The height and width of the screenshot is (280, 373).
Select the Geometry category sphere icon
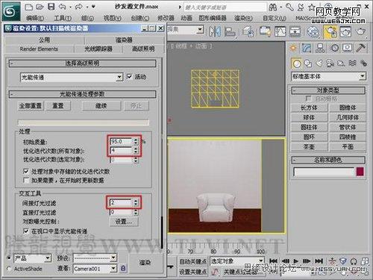tap(296, 63)
